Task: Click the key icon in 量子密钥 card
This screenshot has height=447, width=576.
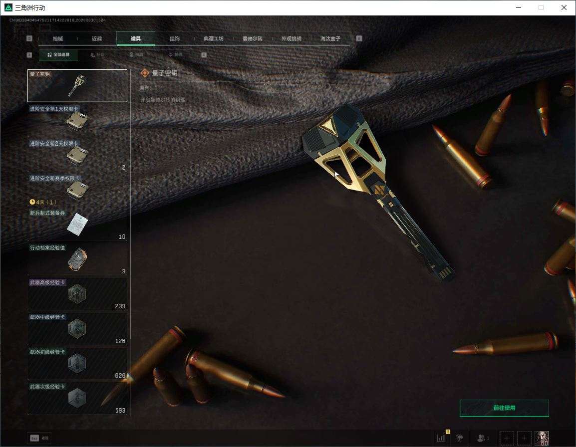Action: point(77,85)
